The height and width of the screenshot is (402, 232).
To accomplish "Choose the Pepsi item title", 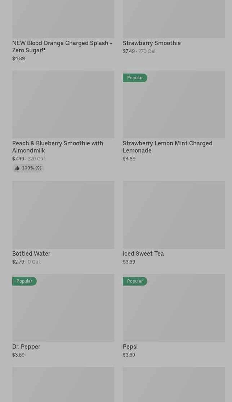I will [130, 346].
